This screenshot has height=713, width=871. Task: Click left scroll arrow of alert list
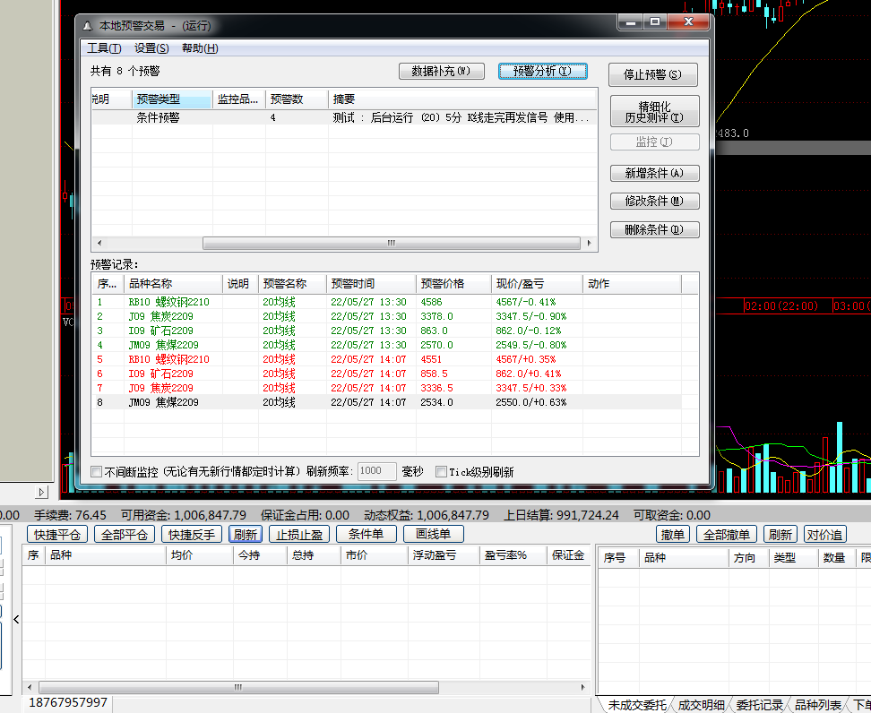99,244
